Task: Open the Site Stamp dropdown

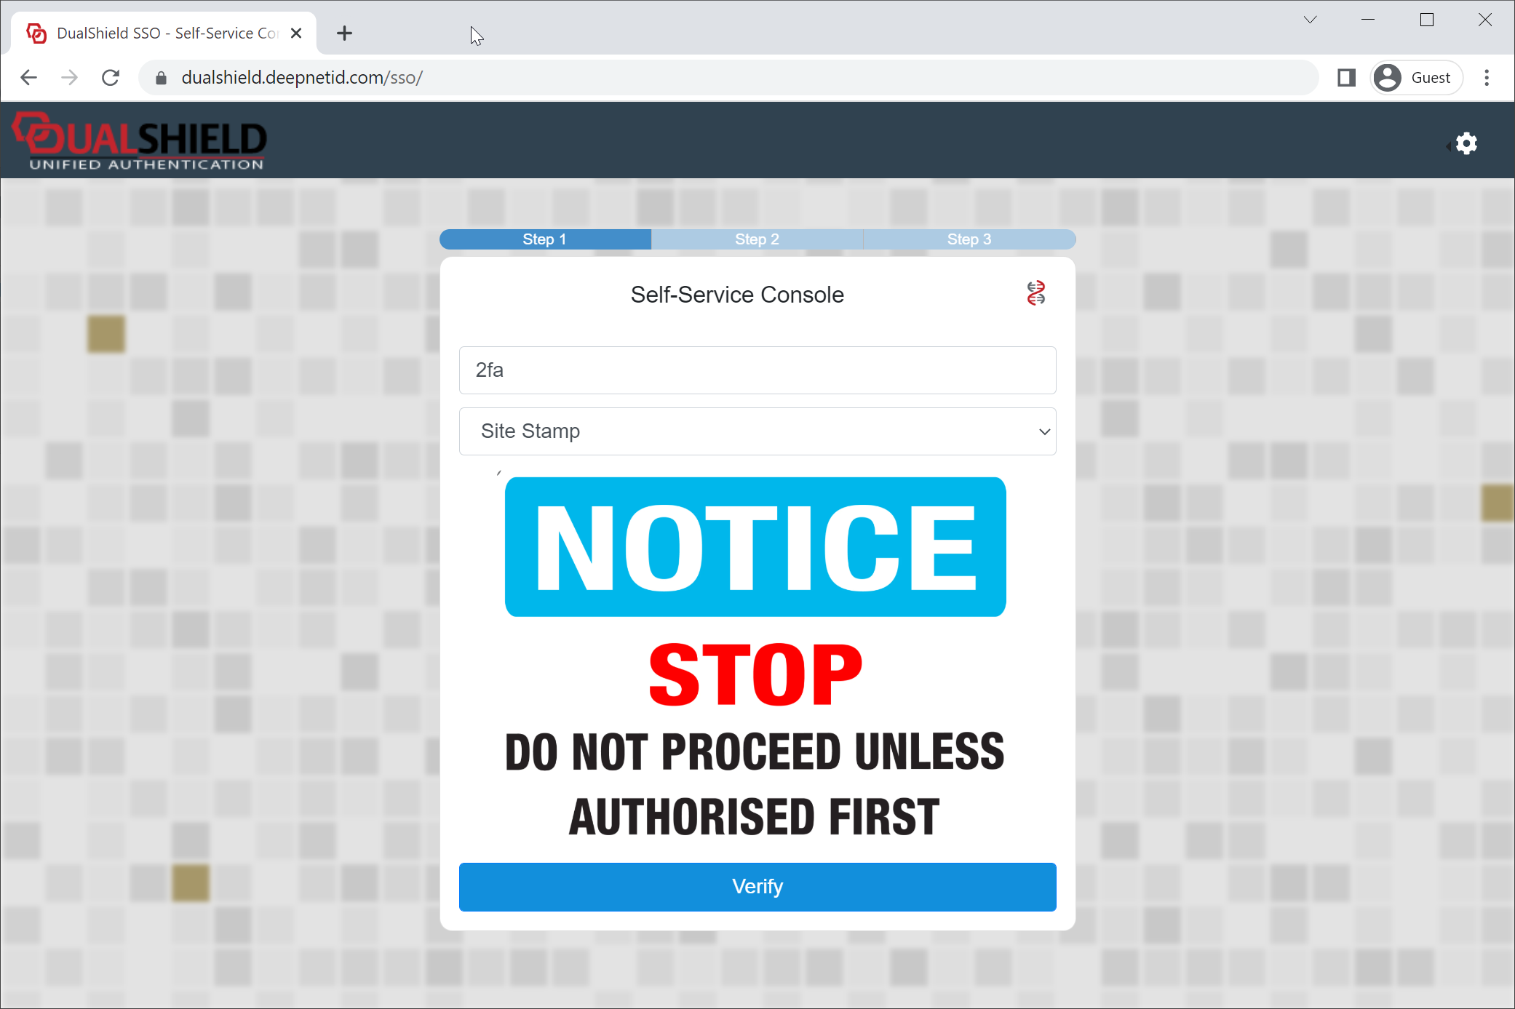Action: (x=757, y=431)
